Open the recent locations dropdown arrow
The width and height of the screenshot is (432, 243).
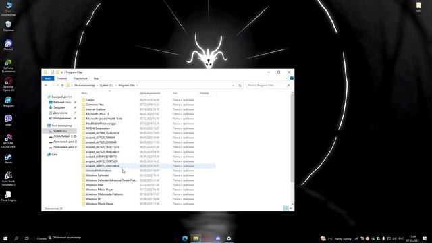[57, 86]
